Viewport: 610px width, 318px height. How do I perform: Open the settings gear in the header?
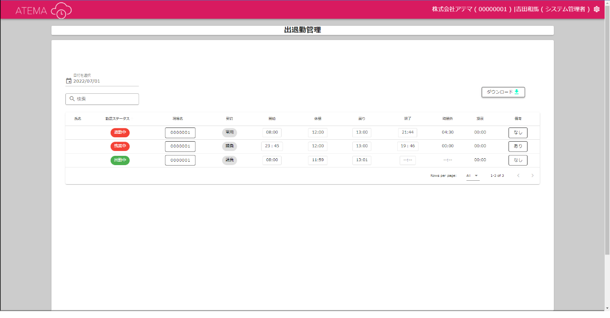tap(596, 9)
